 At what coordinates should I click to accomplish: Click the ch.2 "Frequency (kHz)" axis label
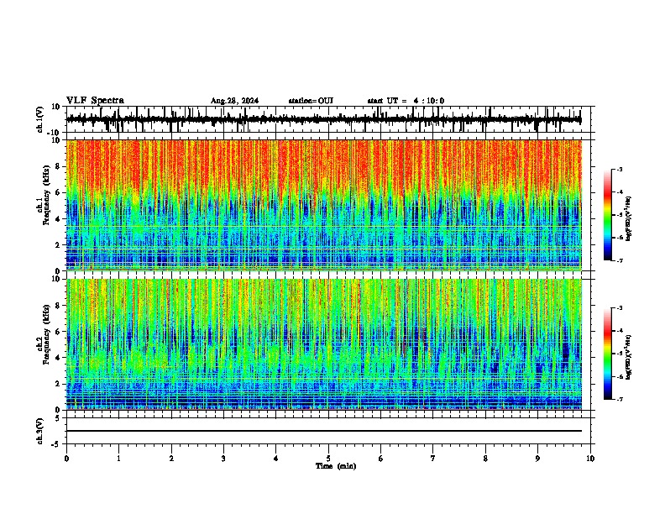(46, 334)
